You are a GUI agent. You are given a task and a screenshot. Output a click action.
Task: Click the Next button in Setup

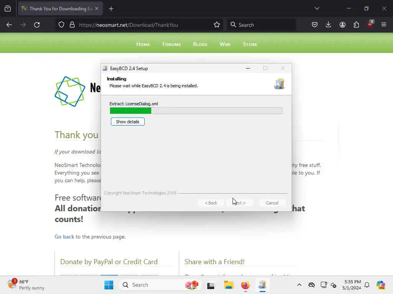(x=239, y=203)
